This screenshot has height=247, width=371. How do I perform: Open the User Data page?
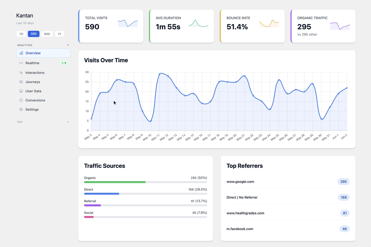43,91
